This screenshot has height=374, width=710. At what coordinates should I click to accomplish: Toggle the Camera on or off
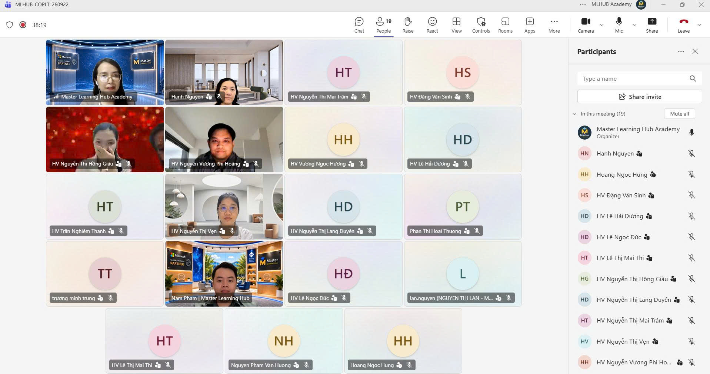coord(586,25)
